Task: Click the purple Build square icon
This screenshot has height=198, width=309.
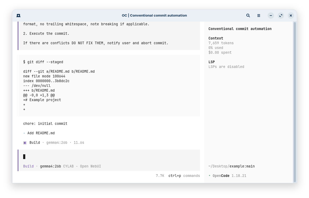Action: 25,143
